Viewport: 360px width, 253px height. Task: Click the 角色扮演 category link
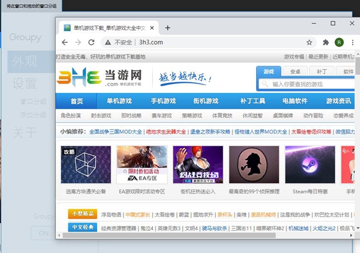[71, 116]
